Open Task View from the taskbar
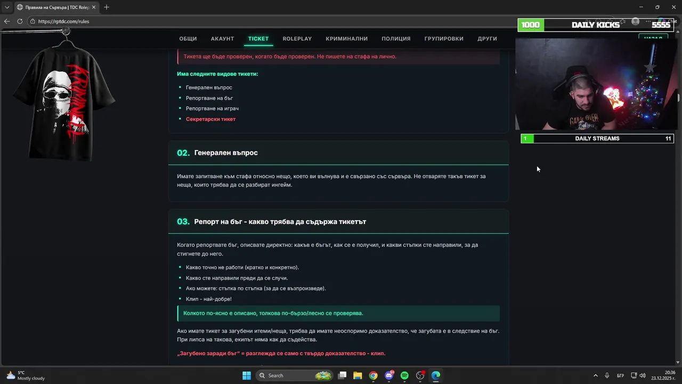 (x=343, y=375)
